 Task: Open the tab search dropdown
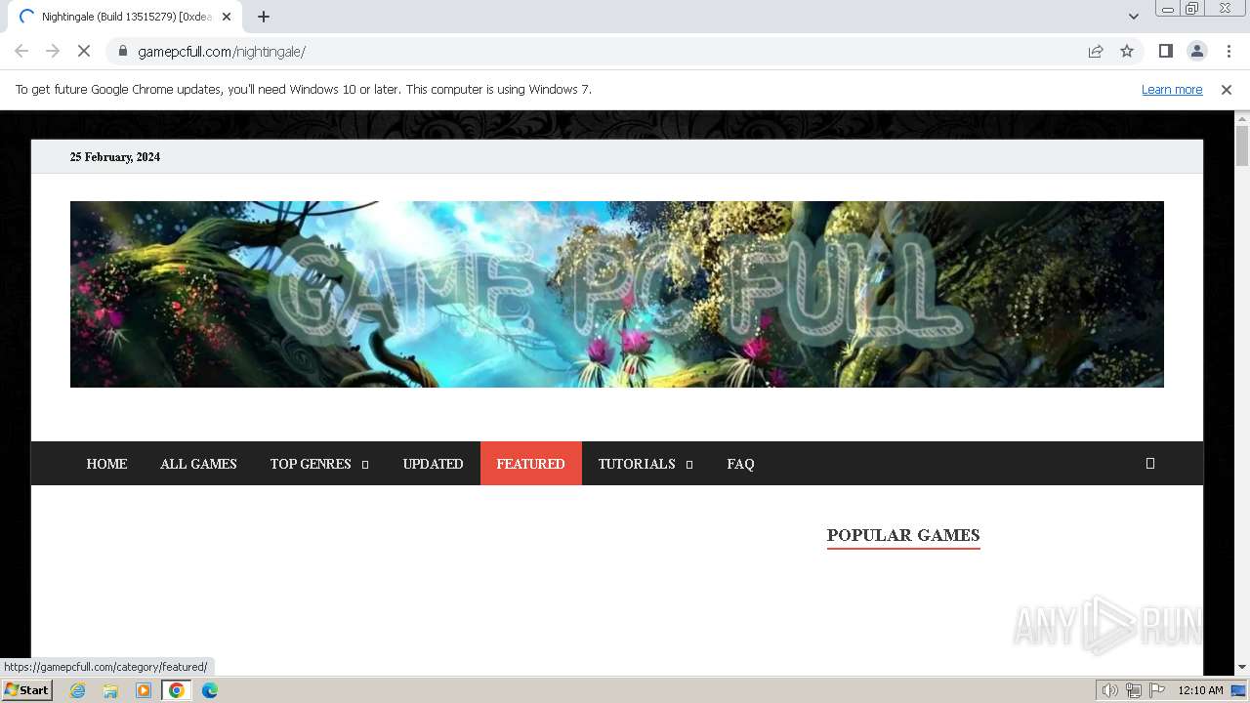[1133, 17]
